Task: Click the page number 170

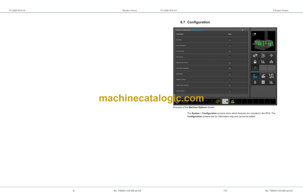Action: tap(225, 191)
